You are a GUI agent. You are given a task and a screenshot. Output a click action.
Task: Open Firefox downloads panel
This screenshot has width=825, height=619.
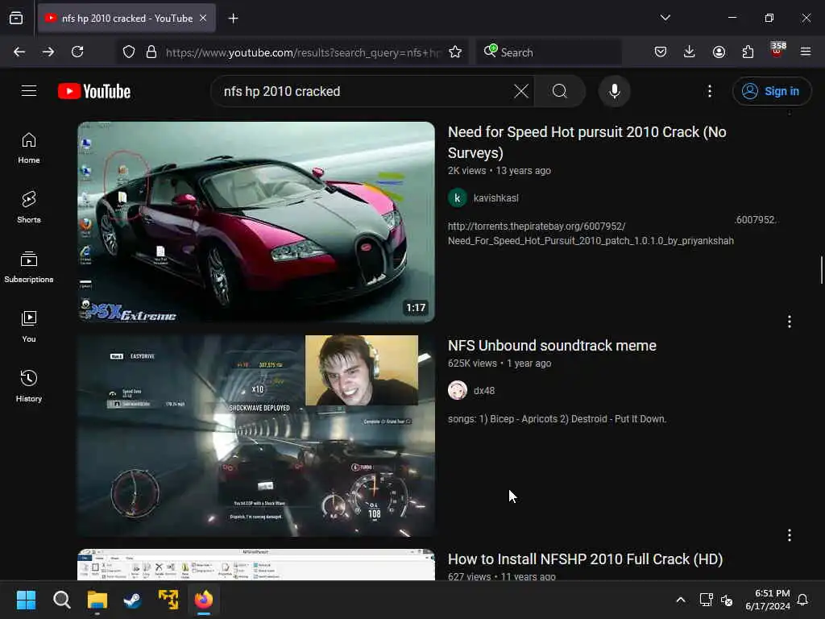coord(690,52)
